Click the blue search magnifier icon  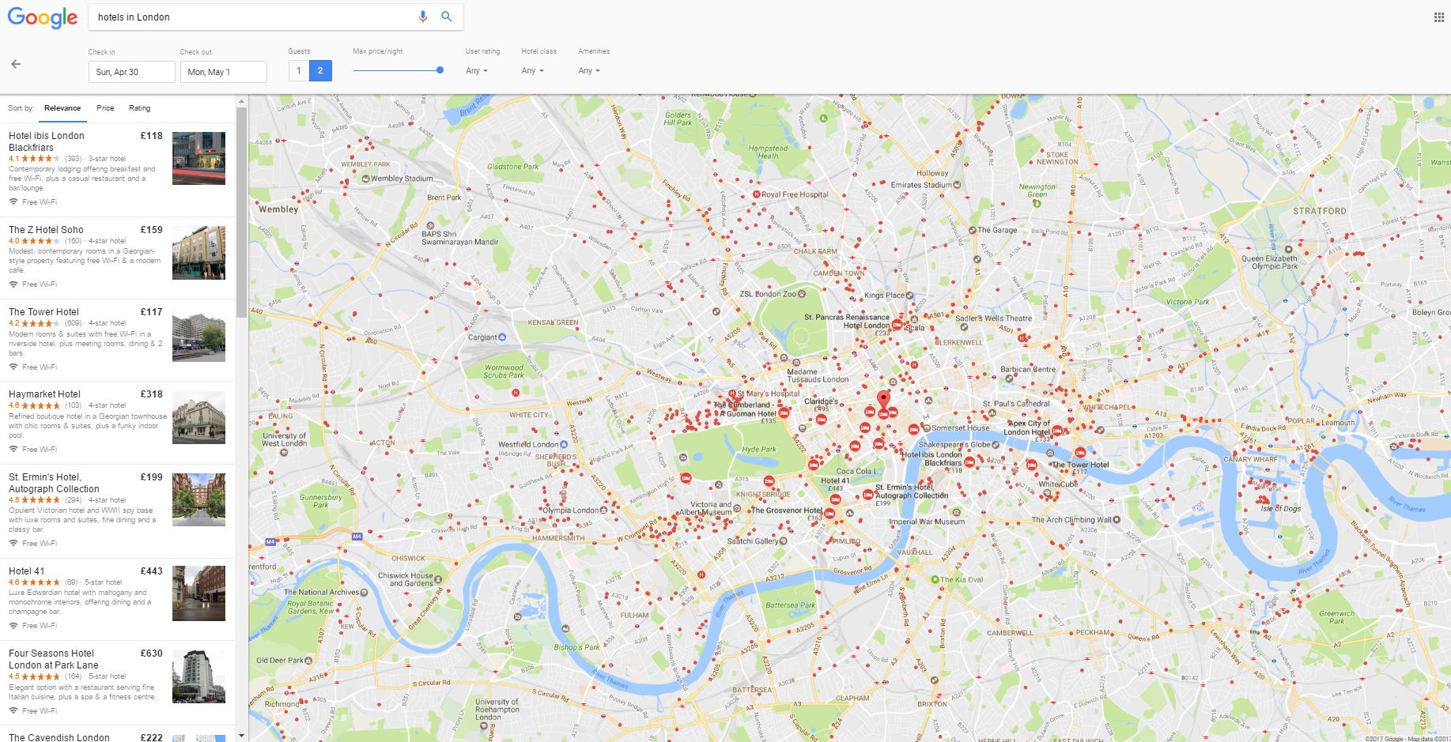click(x=447, y=17)
